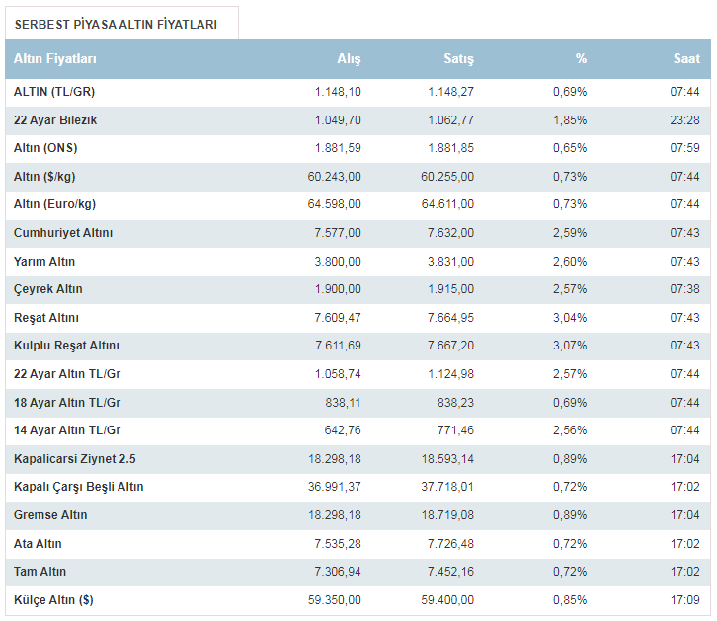Viewport: 717px width, 621px height.
Task: Open the Altın (Euro/kg) entry
Action: 54,204
